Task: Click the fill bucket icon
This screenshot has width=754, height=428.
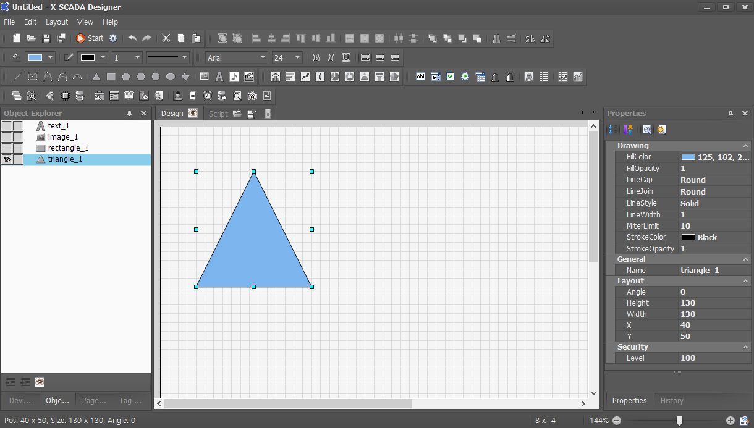Action: tap(16, 57)
